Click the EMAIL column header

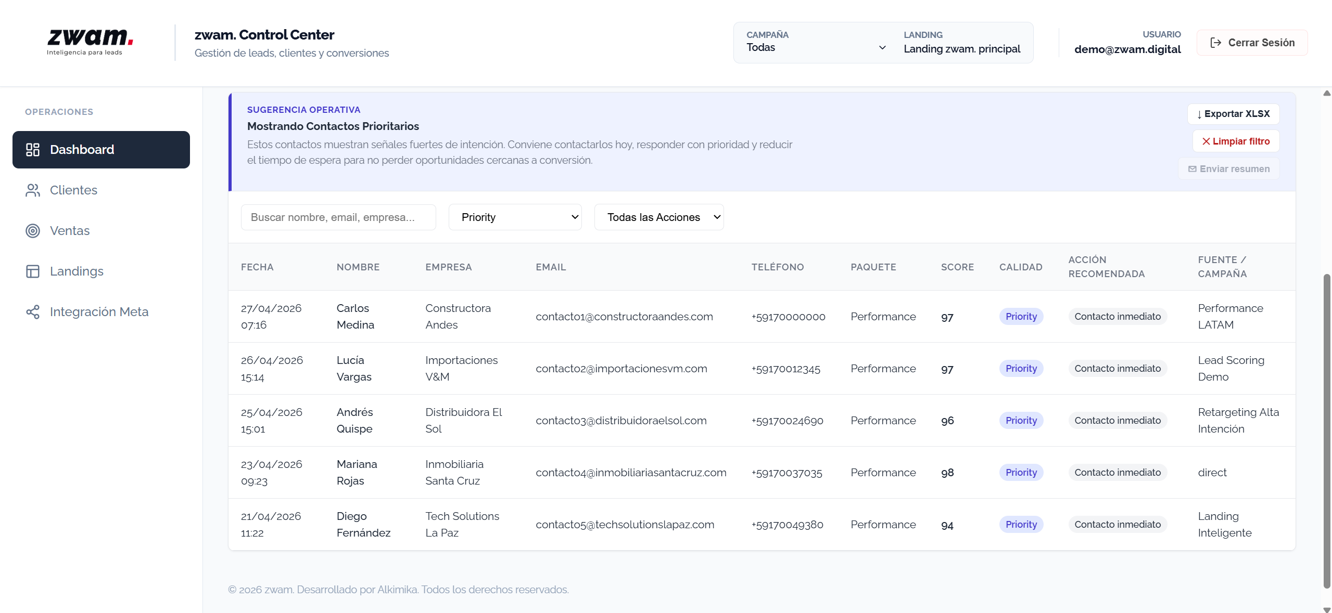point(551,267)
